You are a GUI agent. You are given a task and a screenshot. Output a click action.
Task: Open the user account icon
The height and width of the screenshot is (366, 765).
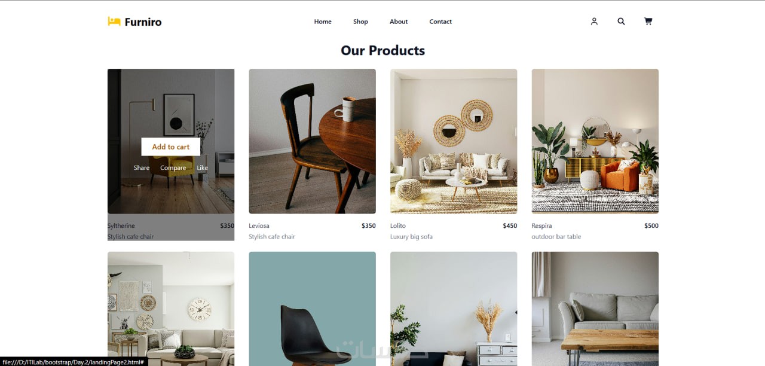click(x=594, y=22)
